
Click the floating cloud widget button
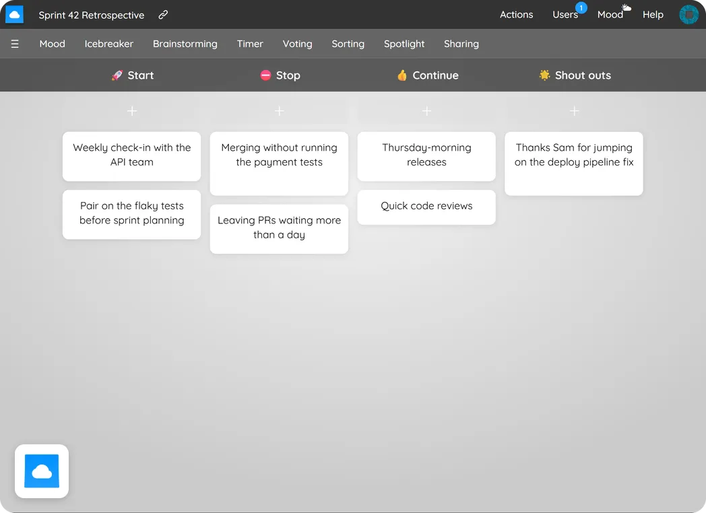[x=42, y=471]
